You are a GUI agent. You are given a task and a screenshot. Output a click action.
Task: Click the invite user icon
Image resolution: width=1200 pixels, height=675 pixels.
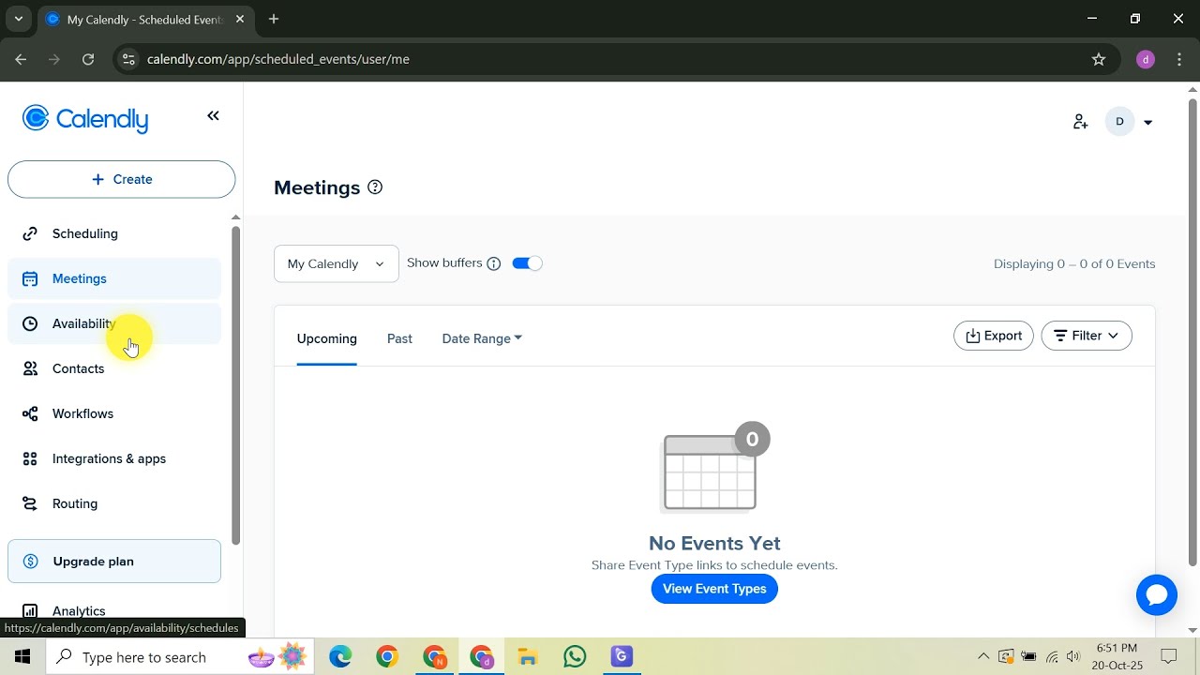click(x=1080, y=122)
